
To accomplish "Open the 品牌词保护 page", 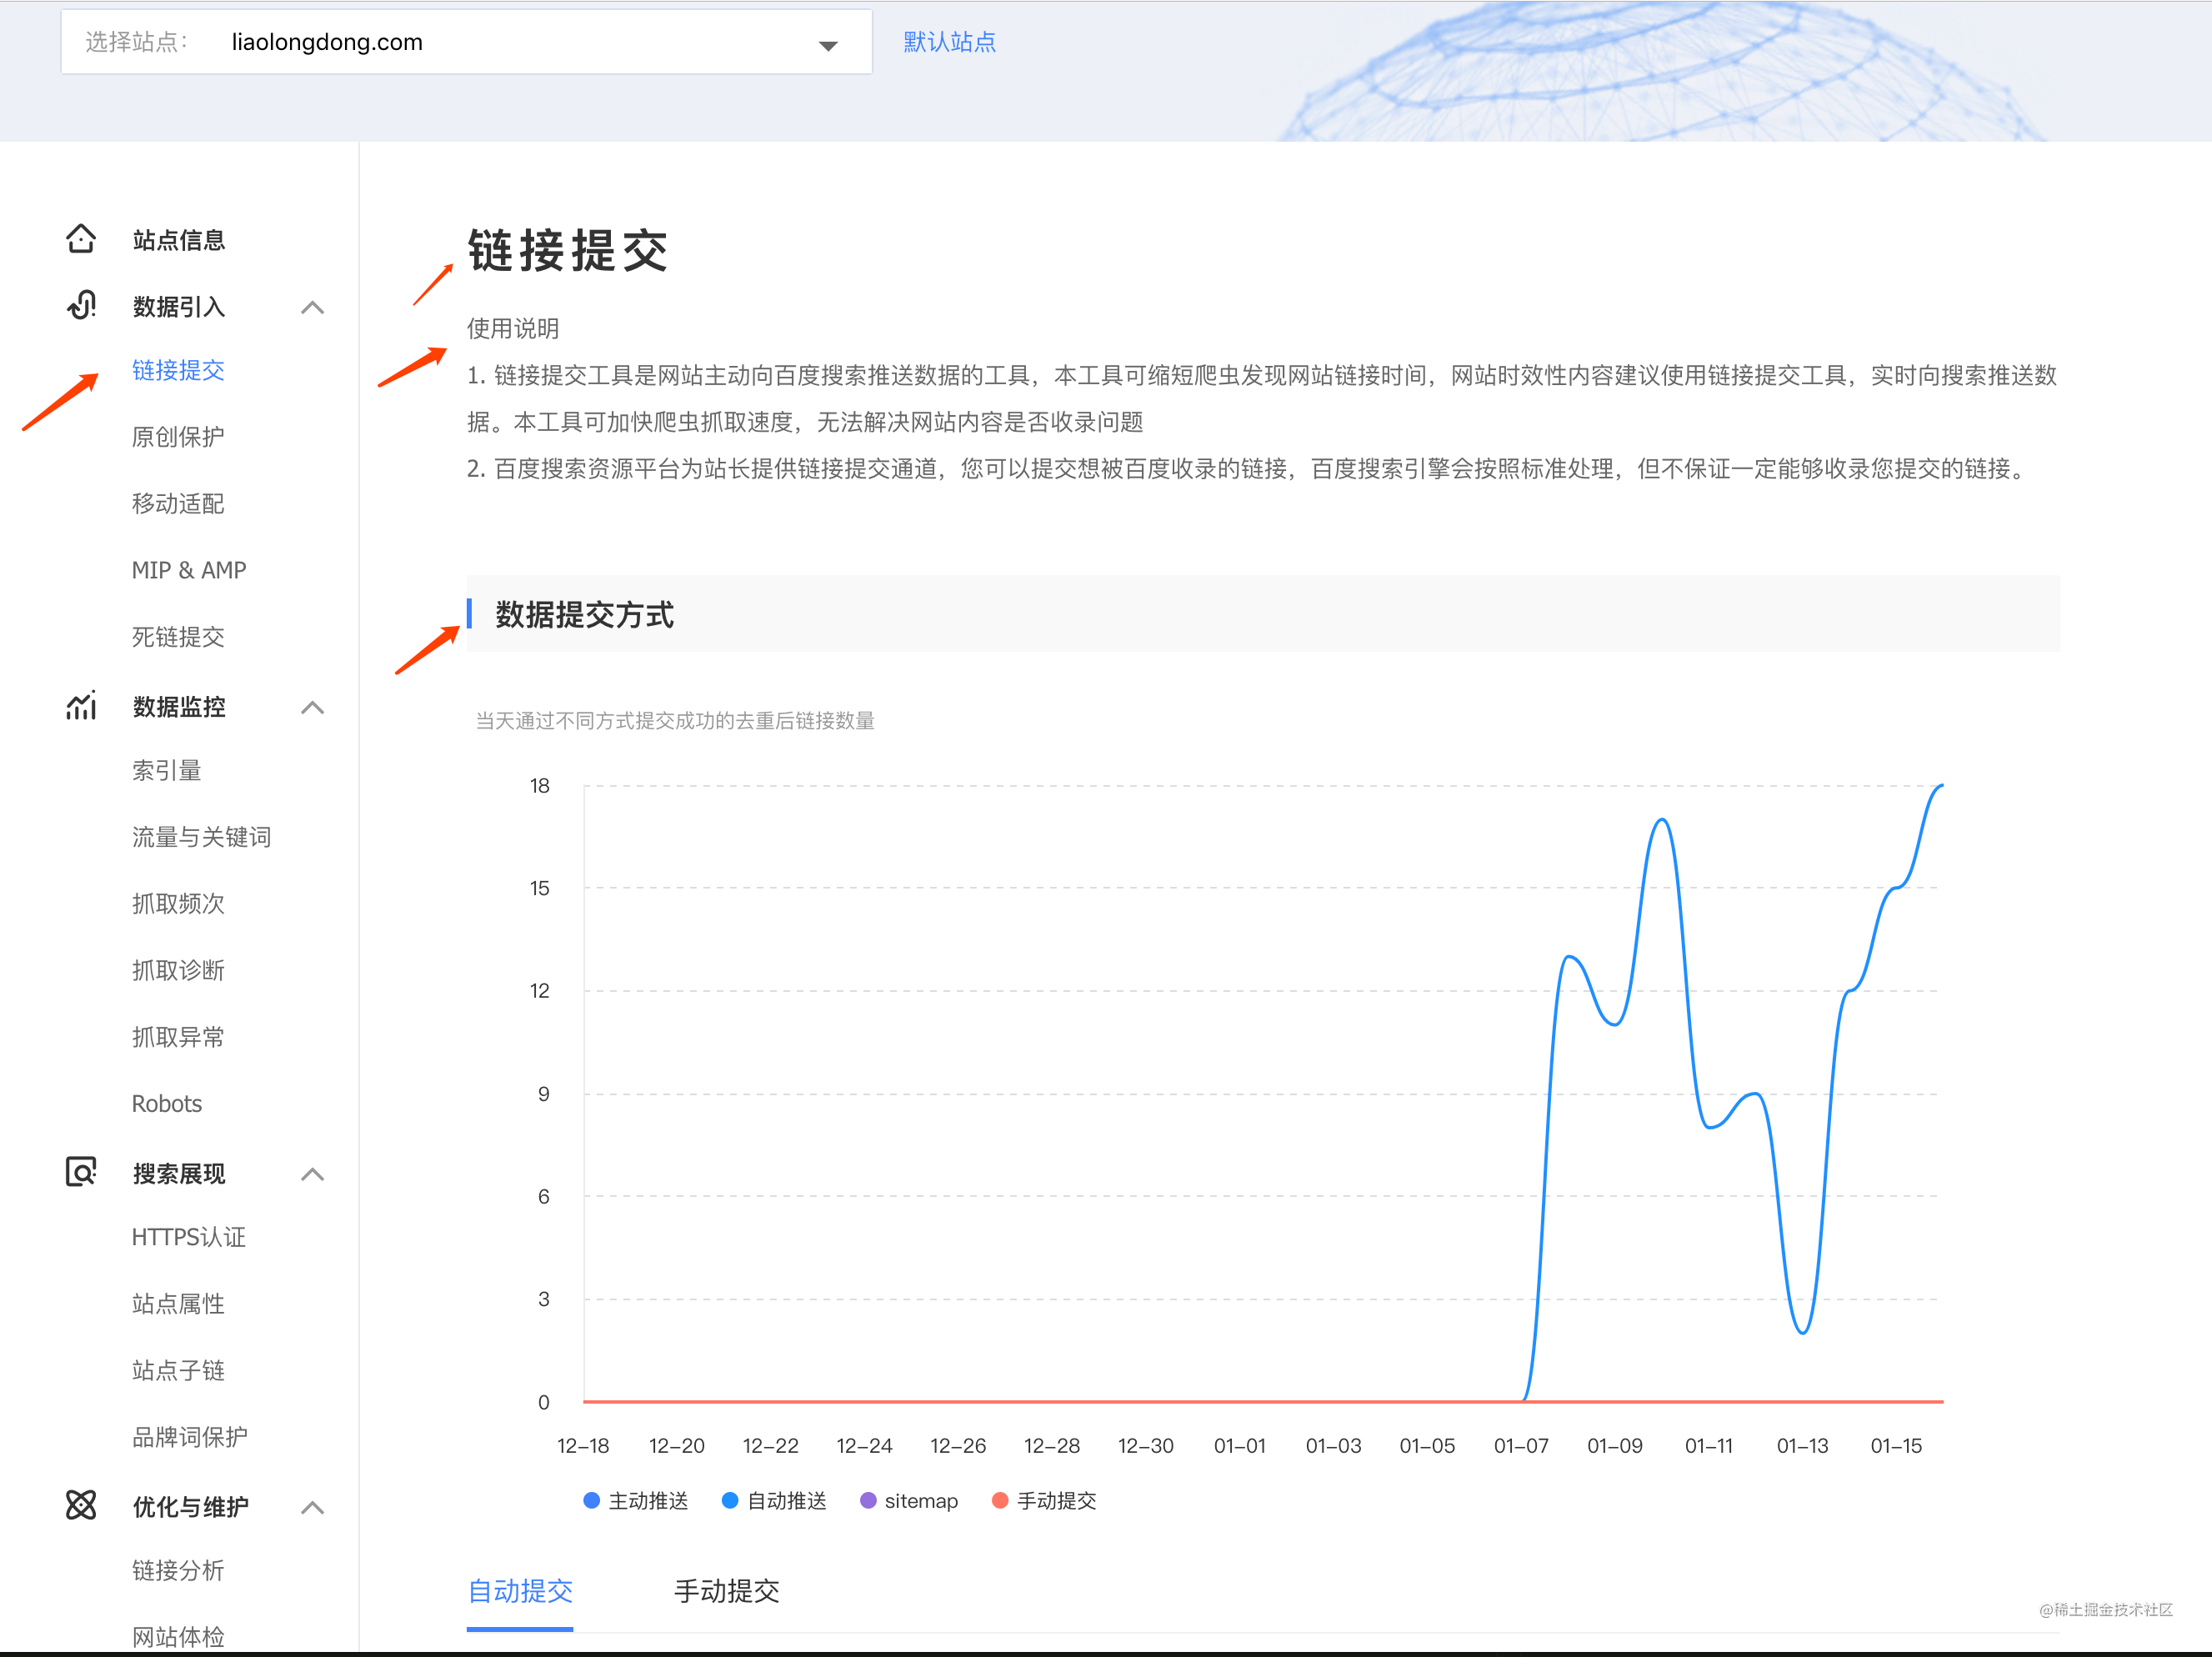I will (x=190, y=1437).
